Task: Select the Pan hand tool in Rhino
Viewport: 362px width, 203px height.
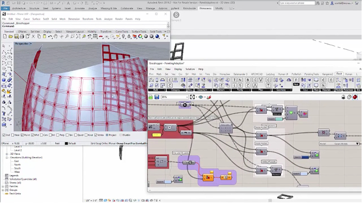Action: pos(56,37)
